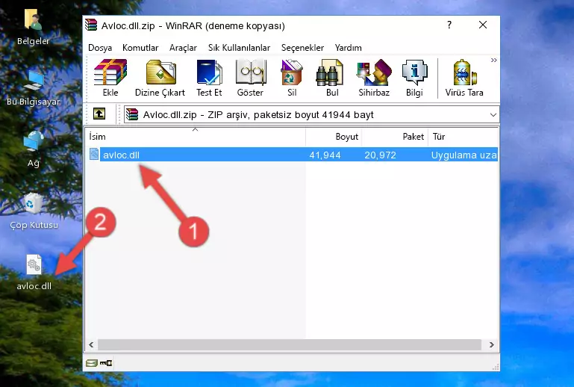This screenshot has width=574, height=387.
Task: Click the Ekle (Add) toolbar icon
Action: 110,78
